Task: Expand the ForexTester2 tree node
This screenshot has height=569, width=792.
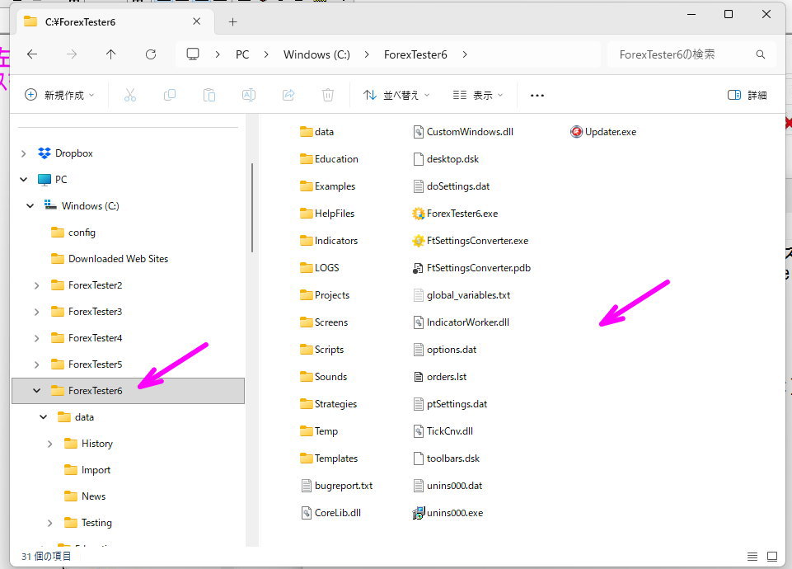Action: [x=37, y=285]
